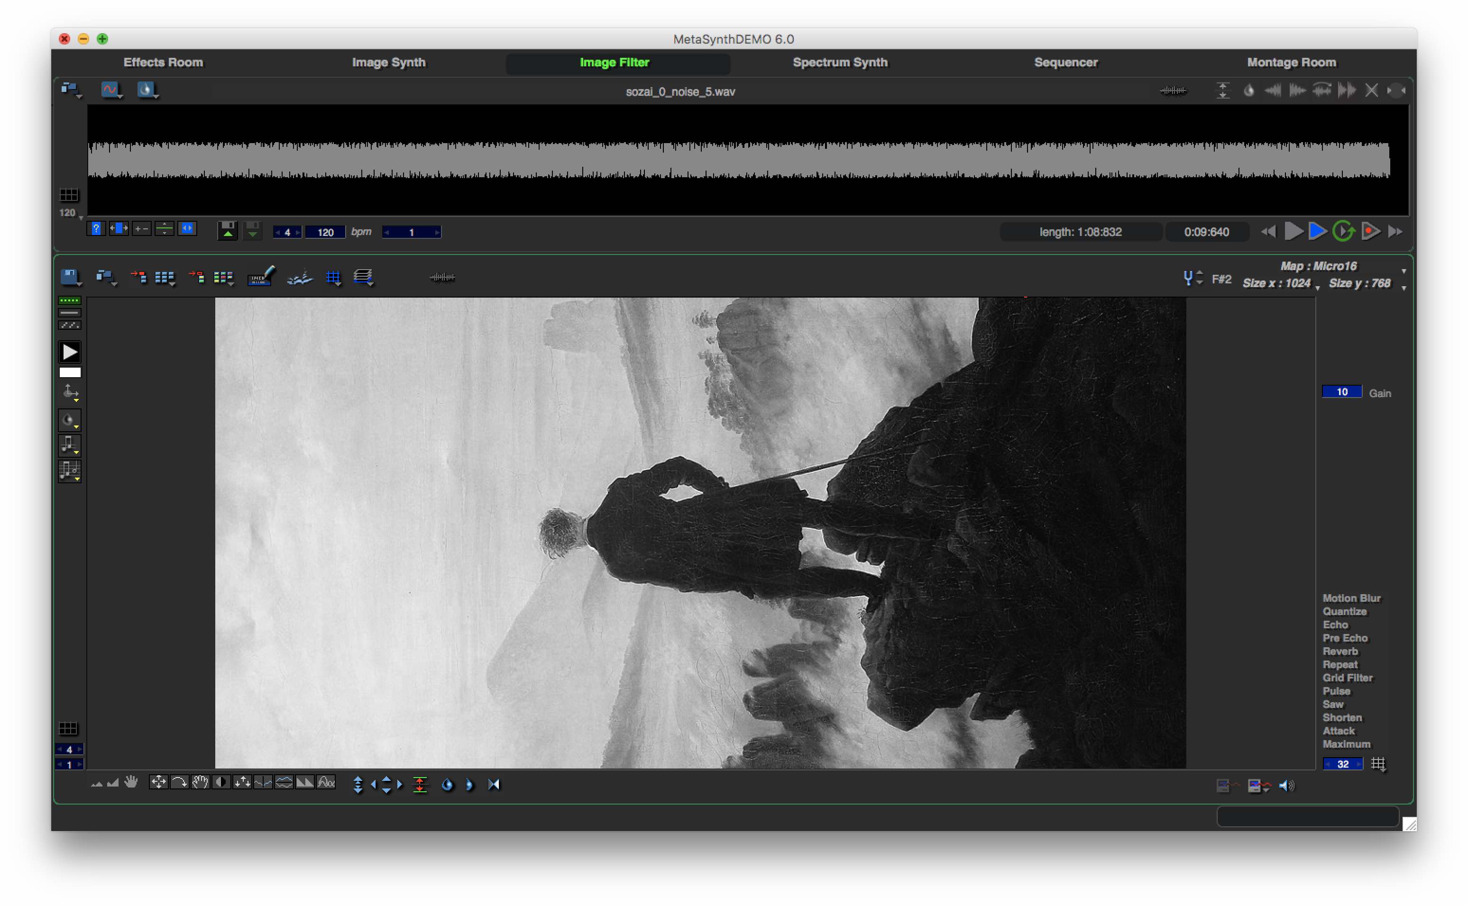Select the green dotted brush mode

(70, 300)
